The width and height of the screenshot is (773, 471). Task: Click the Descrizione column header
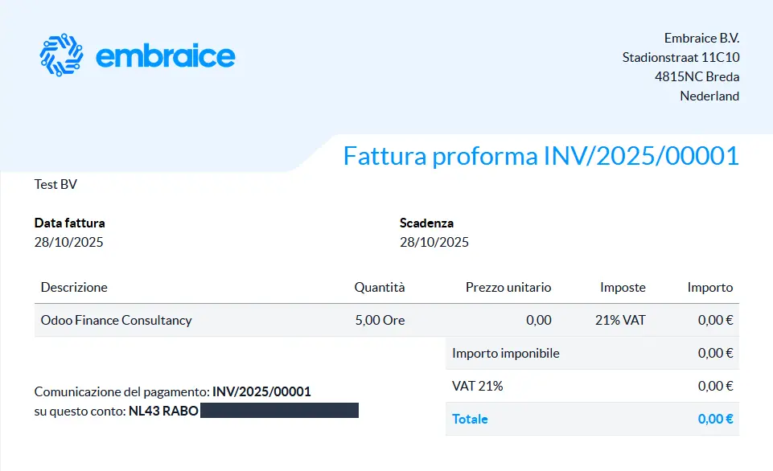coord(74,287)
